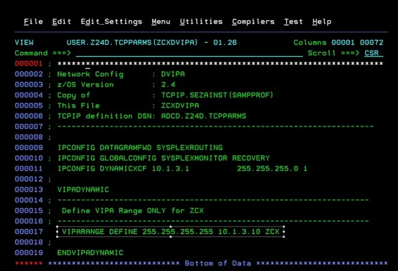Open the Help menu
Screen dimensions: 398x271
pos(322,22)
